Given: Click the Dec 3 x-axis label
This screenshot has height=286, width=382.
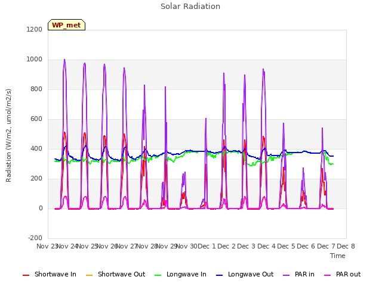Looking at the screenshot, I should pos(247,246).
